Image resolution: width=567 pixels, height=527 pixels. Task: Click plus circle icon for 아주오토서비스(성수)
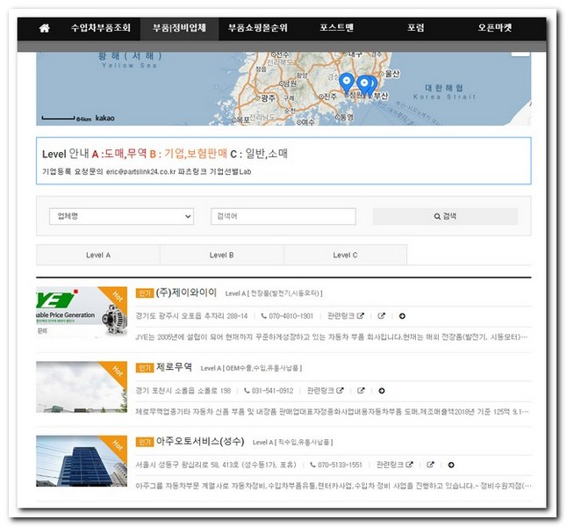pyautogui.click(x=451, y=464)
